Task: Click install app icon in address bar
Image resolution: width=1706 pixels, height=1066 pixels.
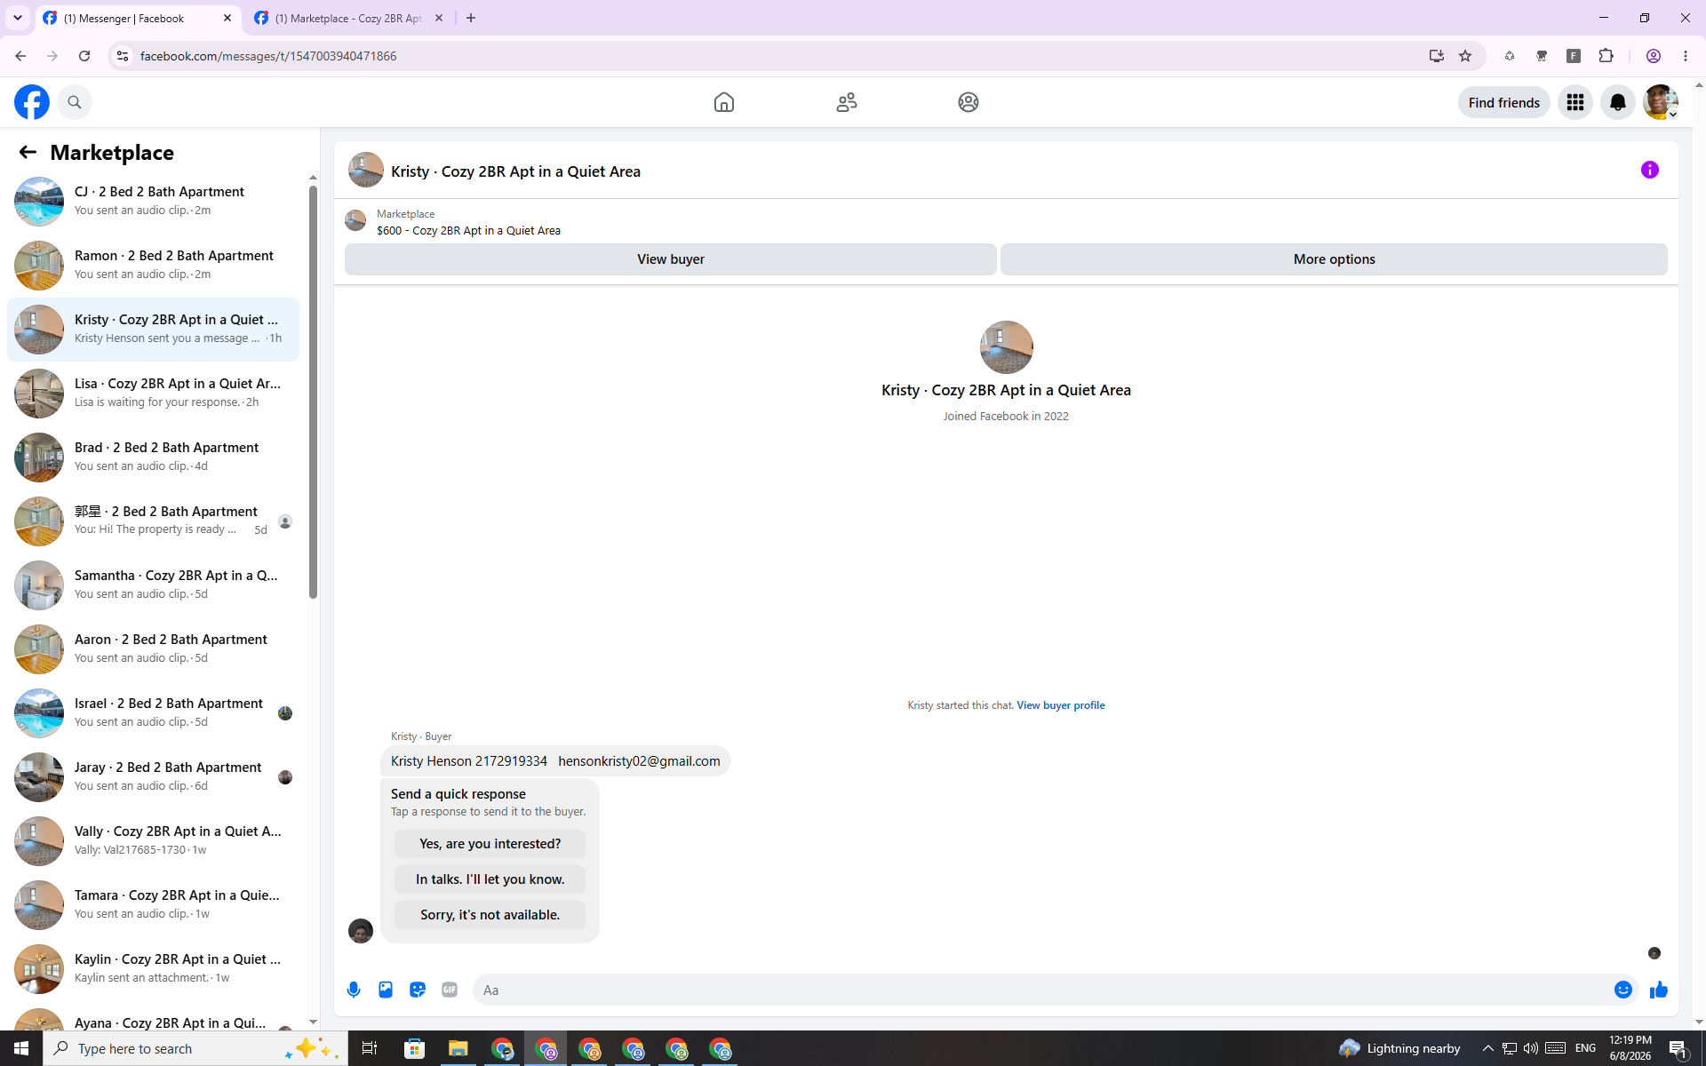Action: click(x=1437, y=56)
